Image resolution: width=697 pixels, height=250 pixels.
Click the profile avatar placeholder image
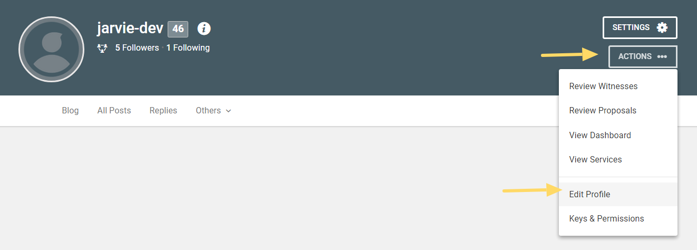(51, 50)
